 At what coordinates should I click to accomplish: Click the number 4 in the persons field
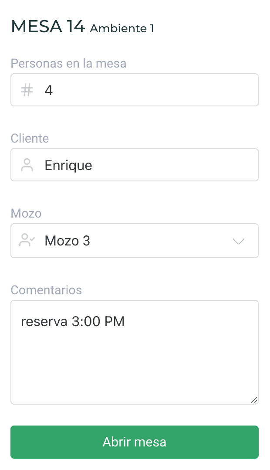pyautogui.click(x=49, y=90)
